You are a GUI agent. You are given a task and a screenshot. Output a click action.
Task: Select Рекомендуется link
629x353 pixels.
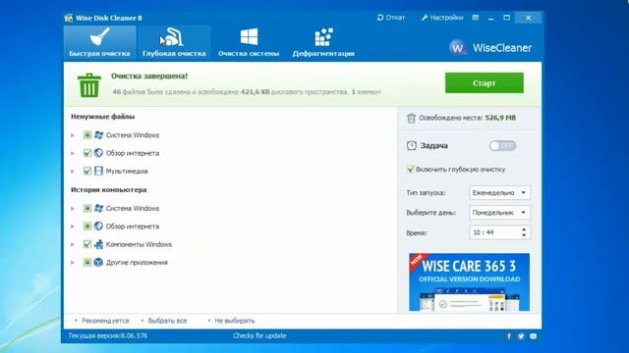tap(105, 321)
